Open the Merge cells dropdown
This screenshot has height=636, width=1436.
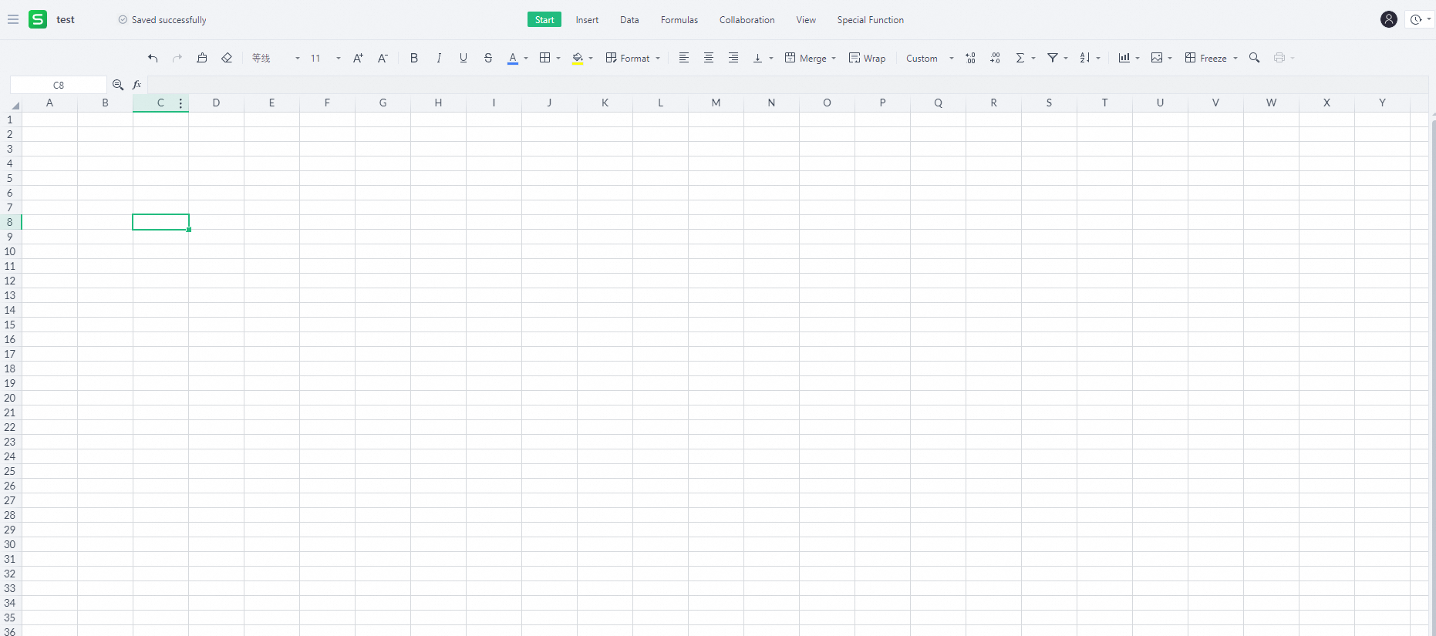click(811, 58)
